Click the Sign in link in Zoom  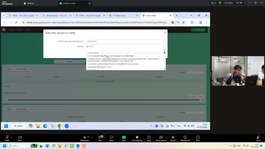click(x=213, y=3)
